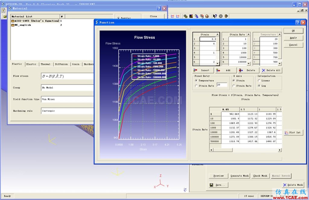
Task: Switch to the Thermal tab
Action: 45,64
